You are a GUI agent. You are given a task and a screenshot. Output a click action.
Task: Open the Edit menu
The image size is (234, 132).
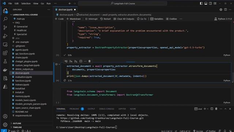click(x=16, y=3)
